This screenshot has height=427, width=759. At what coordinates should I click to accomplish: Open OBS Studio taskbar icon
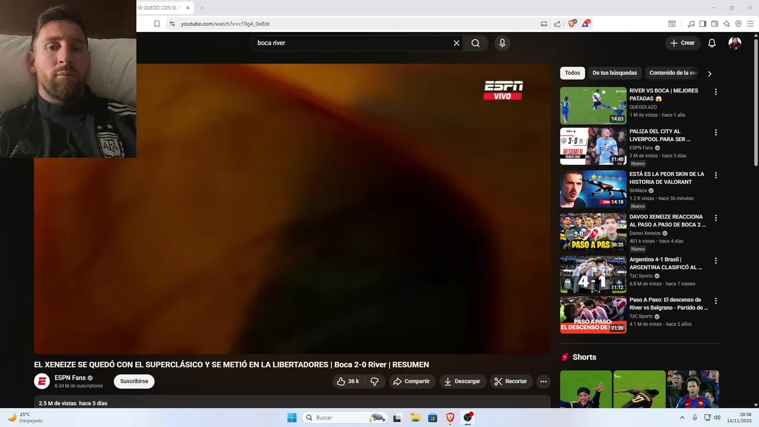[468, 418]
